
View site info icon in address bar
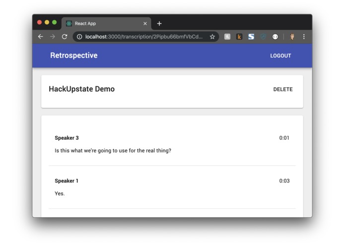click(79, 37)
